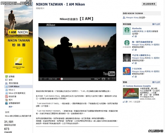
Task: Enter fullscreen video mode
Action: point(113,79)
